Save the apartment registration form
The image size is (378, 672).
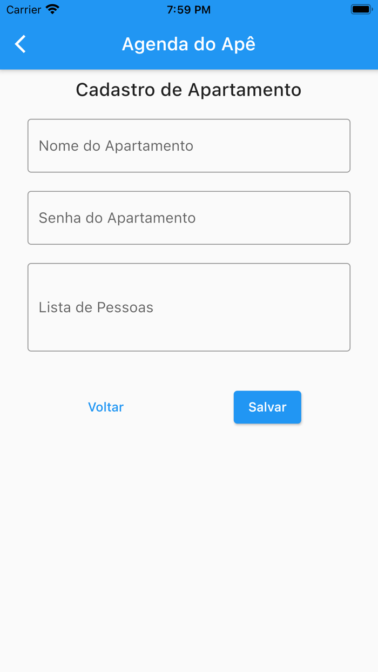point(267,407)
